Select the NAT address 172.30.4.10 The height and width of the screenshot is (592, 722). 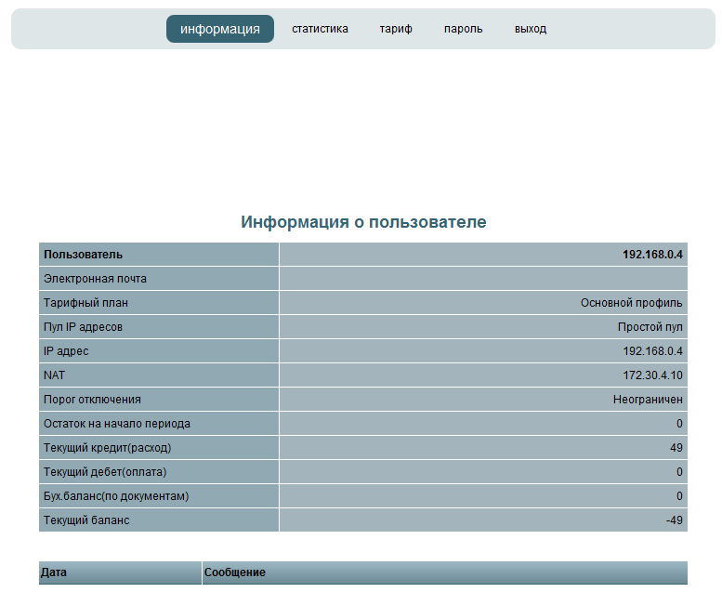(x=652, y=375)
